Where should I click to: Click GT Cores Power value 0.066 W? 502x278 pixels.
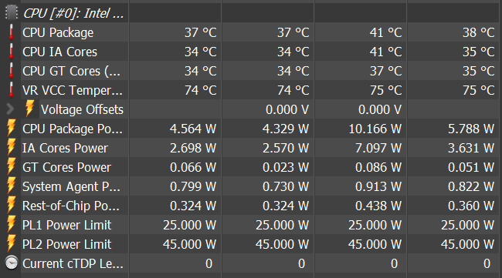pos(193,167)
